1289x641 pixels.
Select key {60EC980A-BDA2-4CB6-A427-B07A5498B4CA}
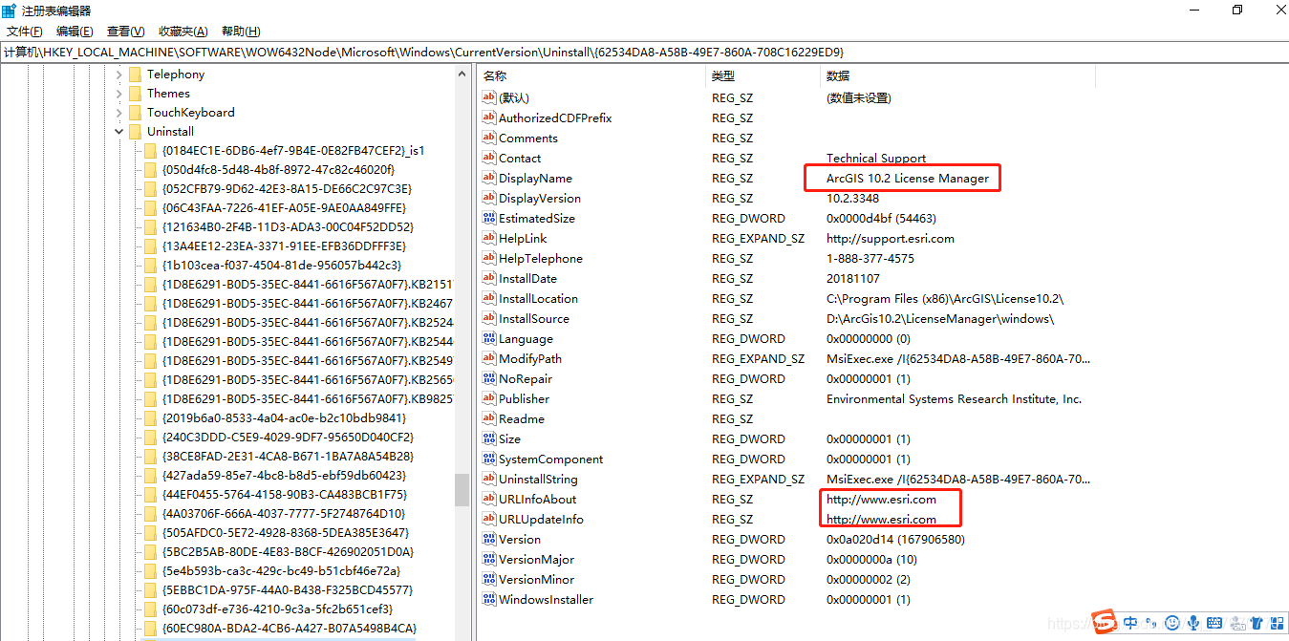[290, 629]
